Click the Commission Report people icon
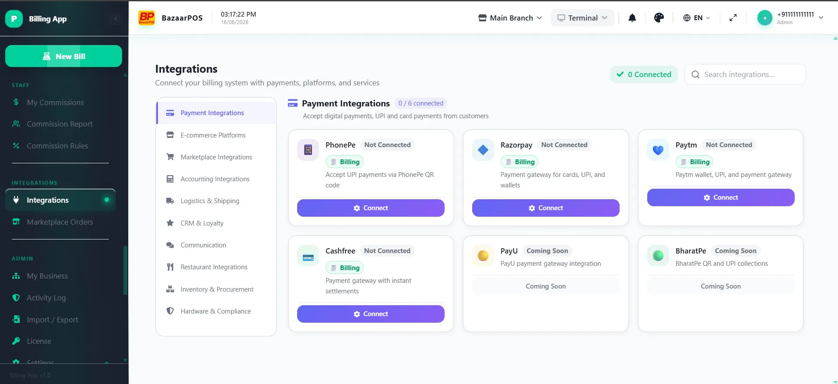 click(x=16, y=124)
